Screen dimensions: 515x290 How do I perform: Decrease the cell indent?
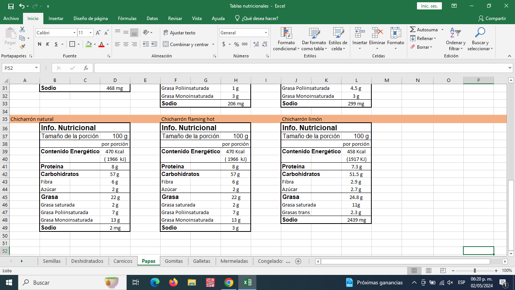pos(146,44)
